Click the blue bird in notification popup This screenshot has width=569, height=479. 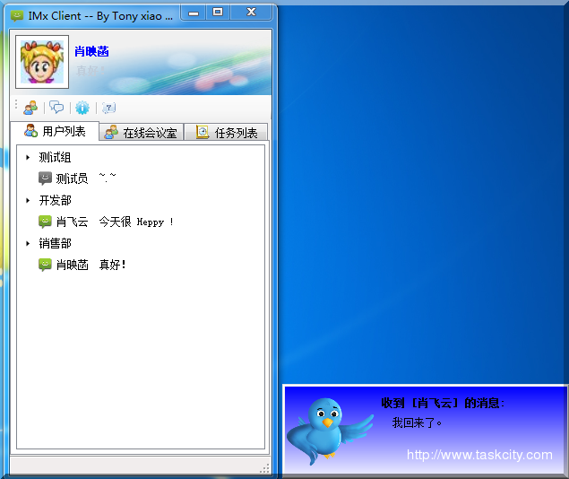(x=330, y=431)
